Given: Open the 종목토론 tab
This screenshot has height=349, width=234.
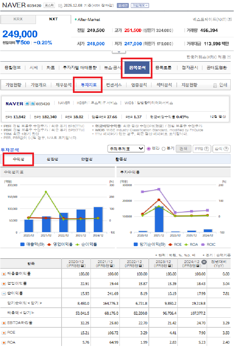Looking at the screenshot, I should (x=163, y=68).
